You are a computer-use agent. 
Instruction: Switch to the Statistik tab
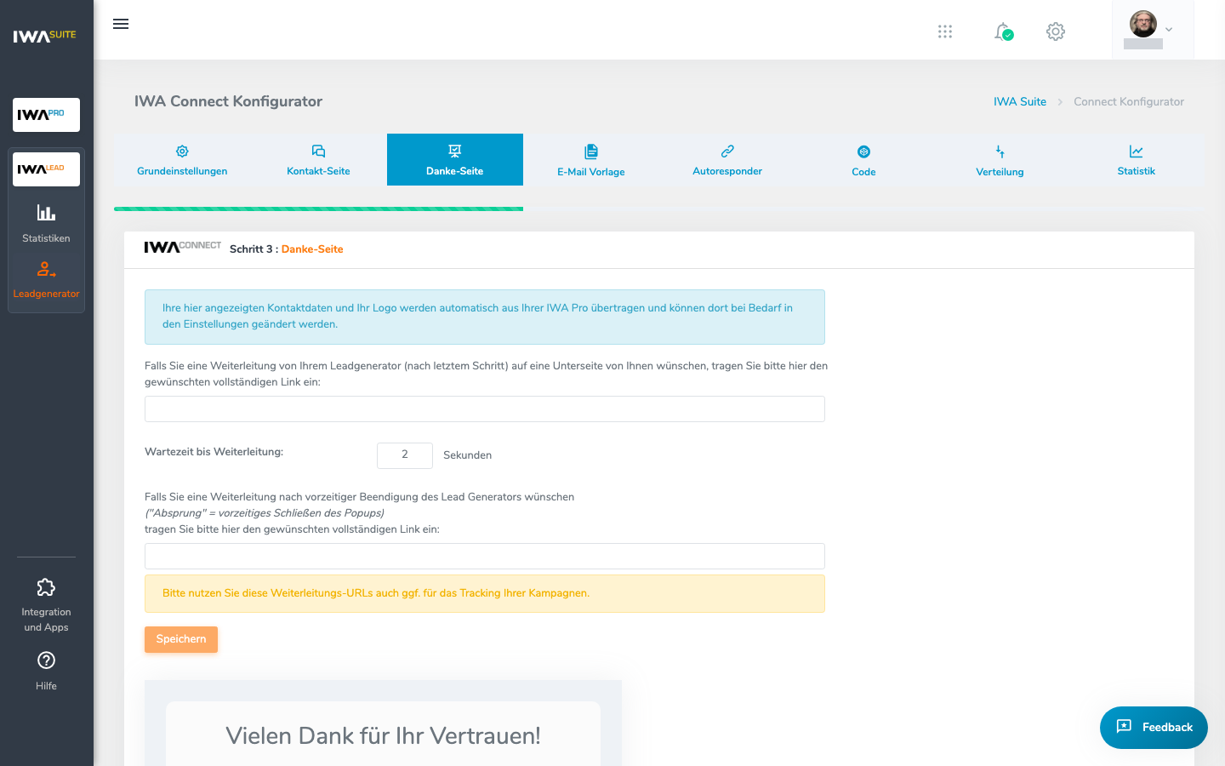1137,160
